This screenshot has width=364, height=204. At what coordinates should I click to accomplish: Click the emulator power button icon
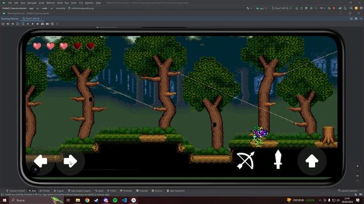click(3, 24)
